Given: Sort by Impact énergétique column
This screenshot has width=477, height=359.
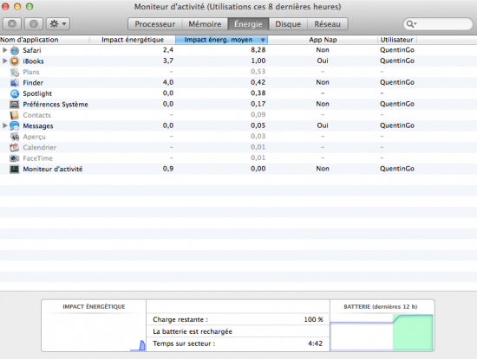Looking at the screenshot, I should (133, 40).
